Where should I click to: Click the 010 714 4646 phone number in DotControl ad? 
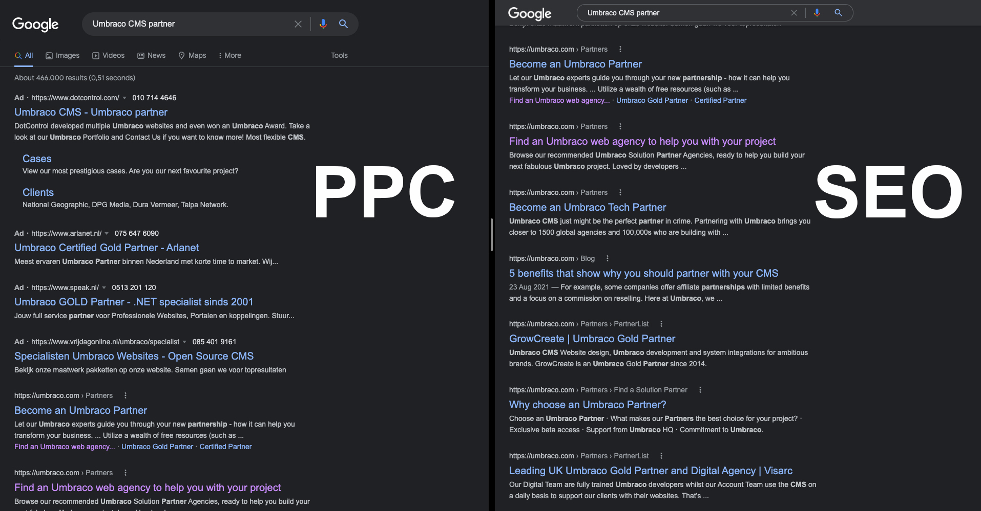click(154, 98)
